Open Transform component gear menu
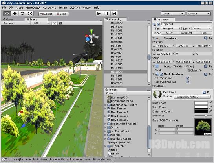The height and width of the screenshot is (163, 214). 210,38
